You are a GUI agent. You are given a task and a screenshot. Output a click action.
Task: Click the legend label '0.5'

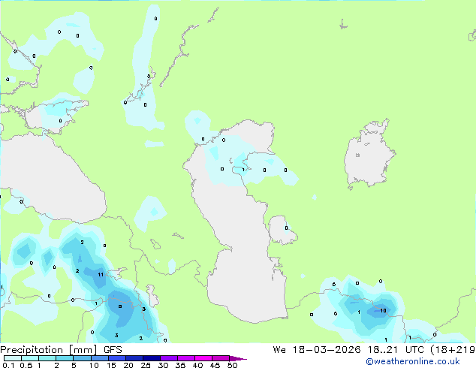26,365
